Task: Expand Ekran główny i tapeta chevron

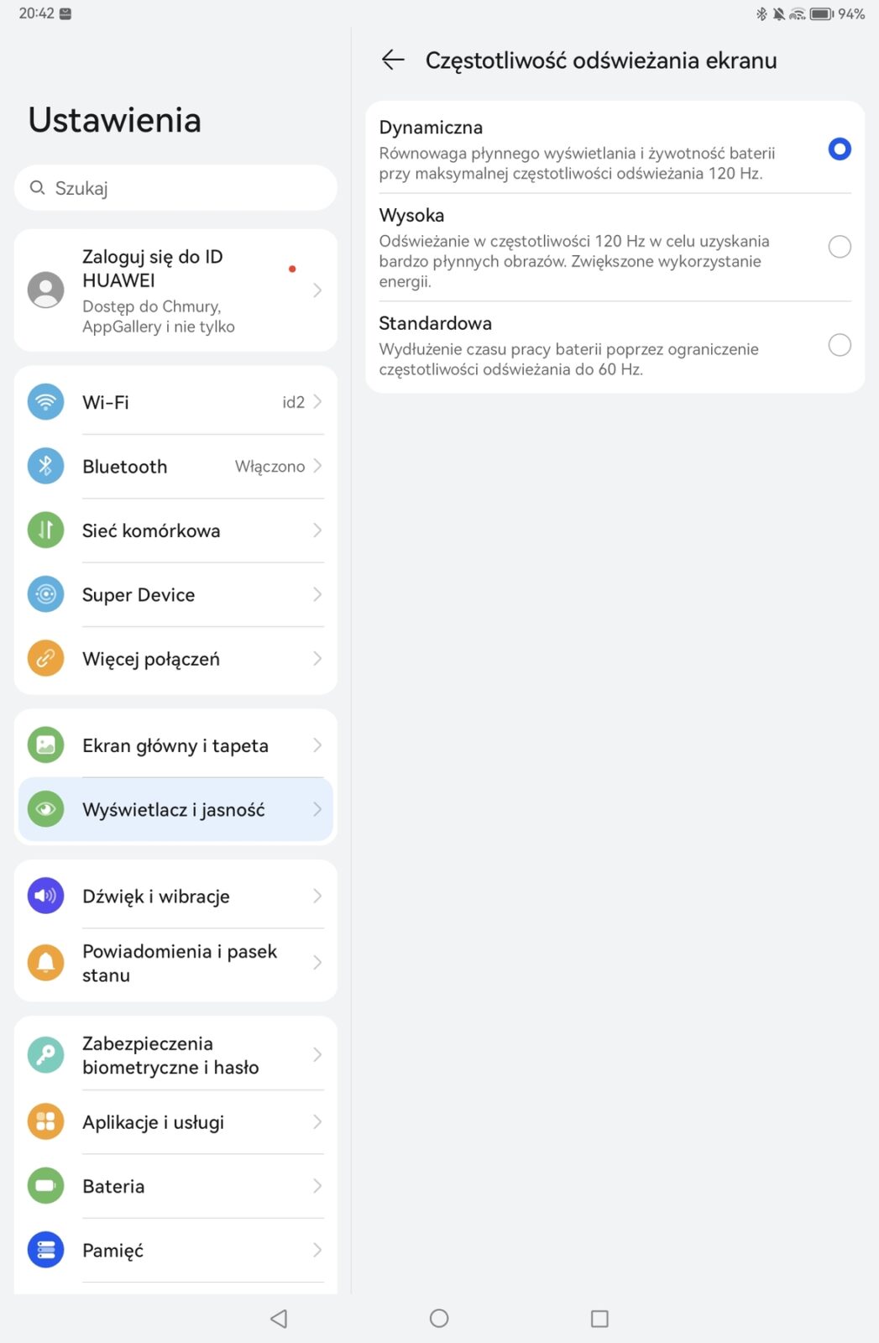Action: (x=317, y=745)
